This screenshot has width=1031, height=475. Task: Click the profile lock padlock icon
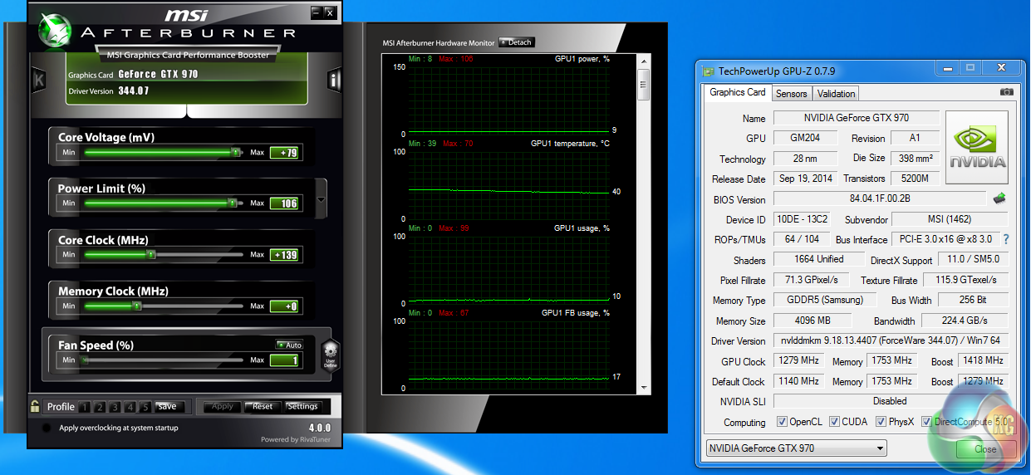(x=35, y=406)
